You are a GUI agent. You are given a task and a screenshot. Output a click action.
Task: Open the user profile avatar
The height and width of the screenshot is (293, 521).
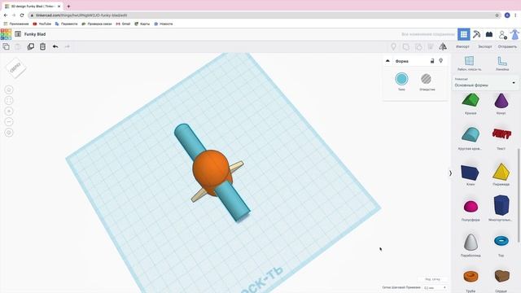pyautogui.click(x=515, y=34)
